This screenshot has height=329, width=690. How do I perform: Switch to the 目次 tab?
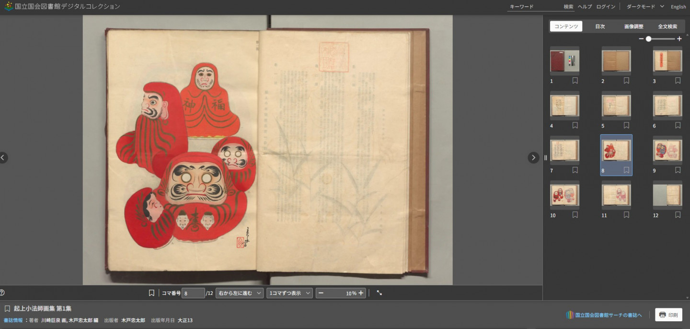[600, 26]
